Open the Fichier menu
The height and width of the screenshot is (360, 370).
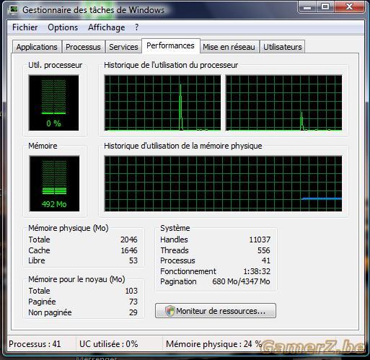25,27
